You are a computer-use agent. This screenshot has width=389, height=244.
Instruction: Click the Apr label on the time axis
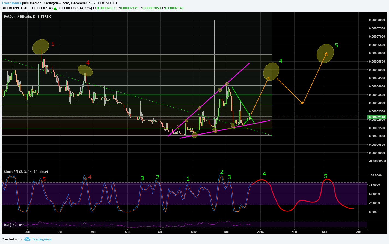point(358,232)
